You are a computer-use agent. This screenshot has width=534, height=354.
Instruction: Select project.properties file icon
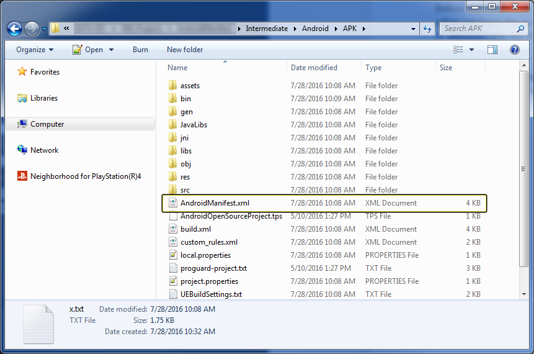173,281
